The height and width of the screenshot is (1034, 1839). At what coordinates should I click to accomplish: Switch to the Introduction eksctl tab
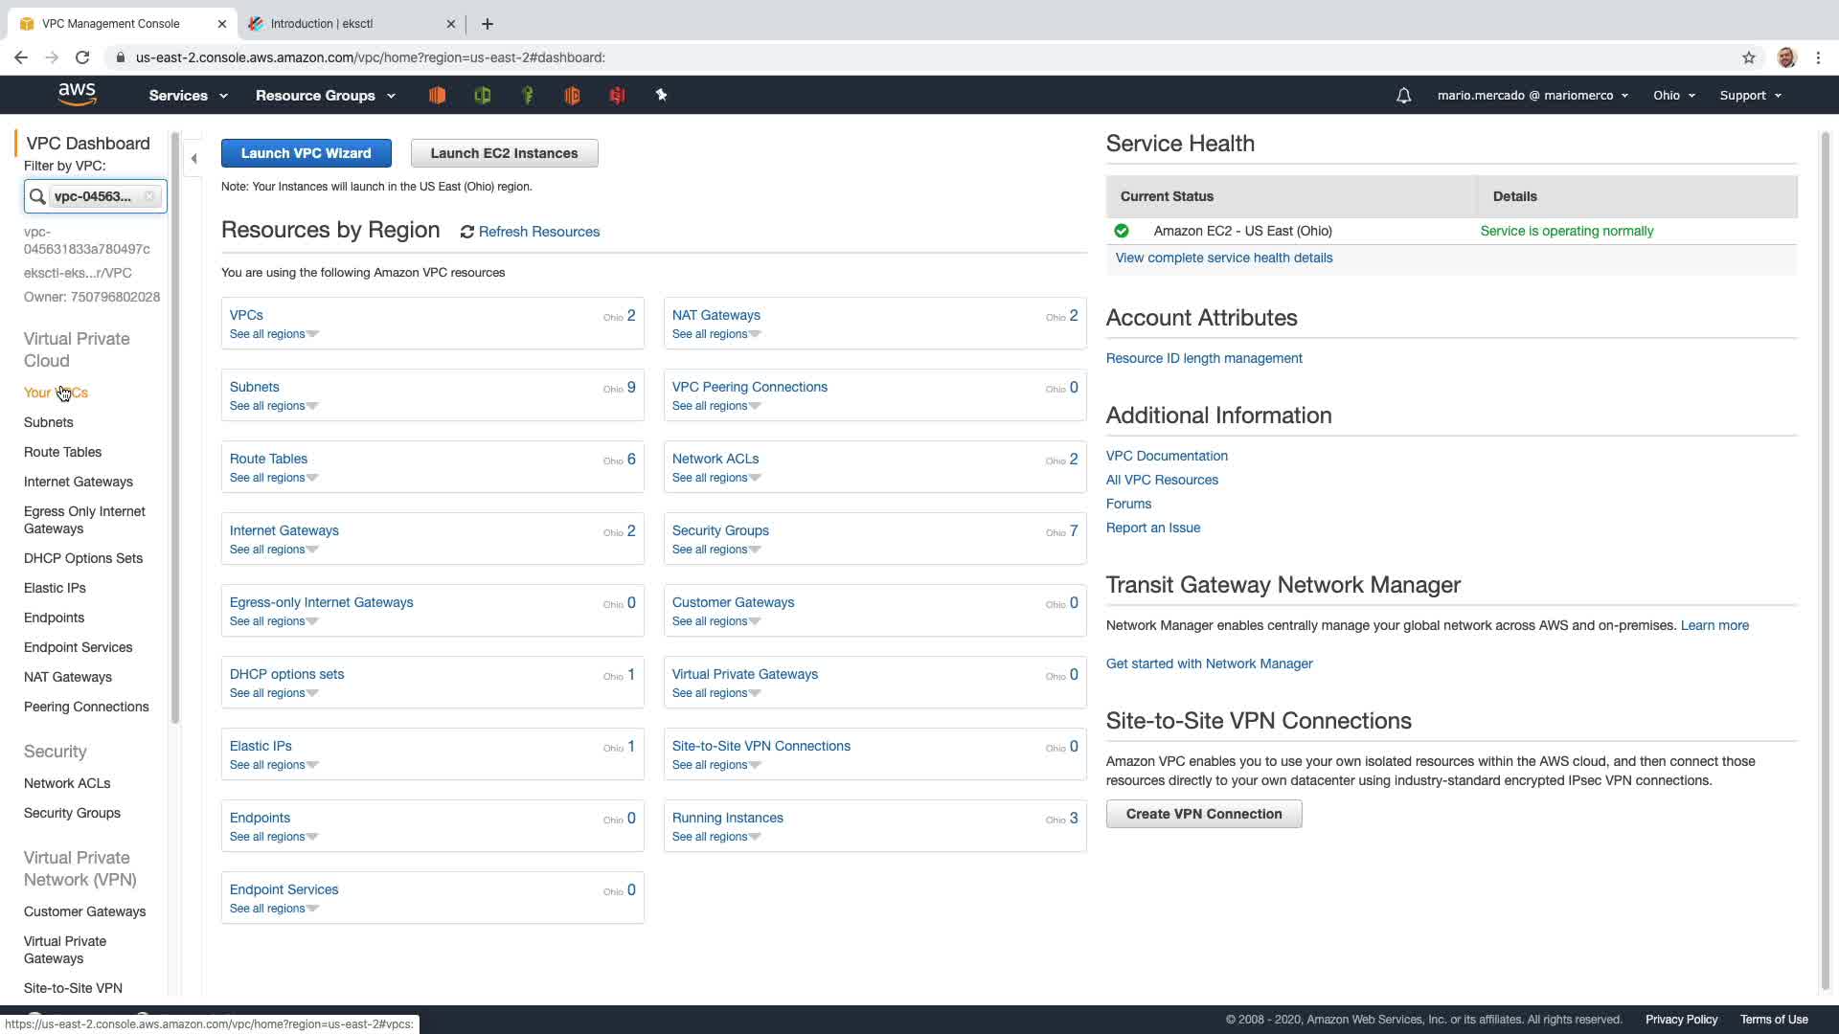(x=322, y=24)
